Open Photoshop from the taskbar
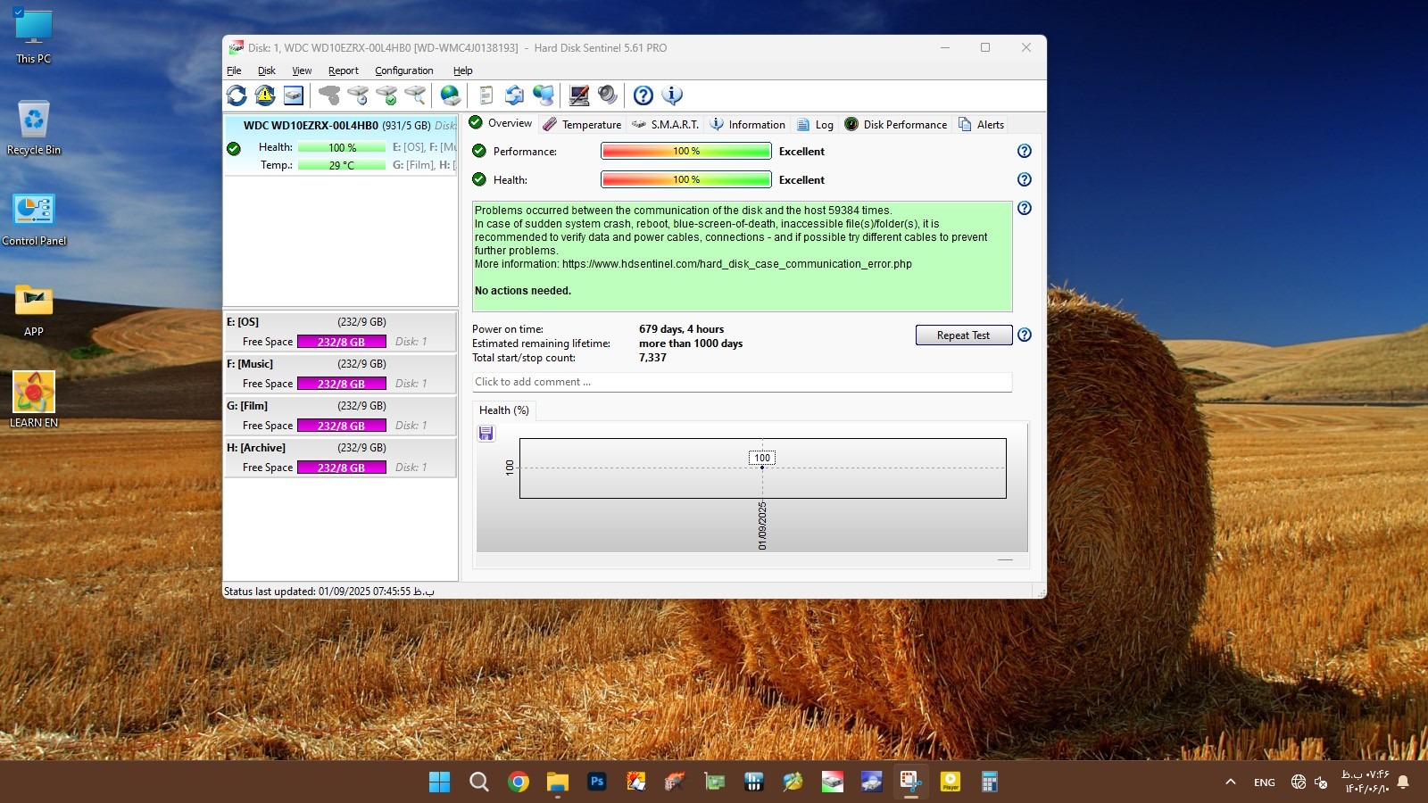The image size is (1428, 803). coord(597,782)
